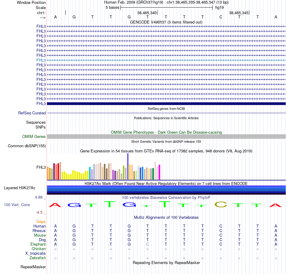Click the magenta bar ending the GTEx chart
The width and height of the screenshot is (286, 274).
pos(160,172)
